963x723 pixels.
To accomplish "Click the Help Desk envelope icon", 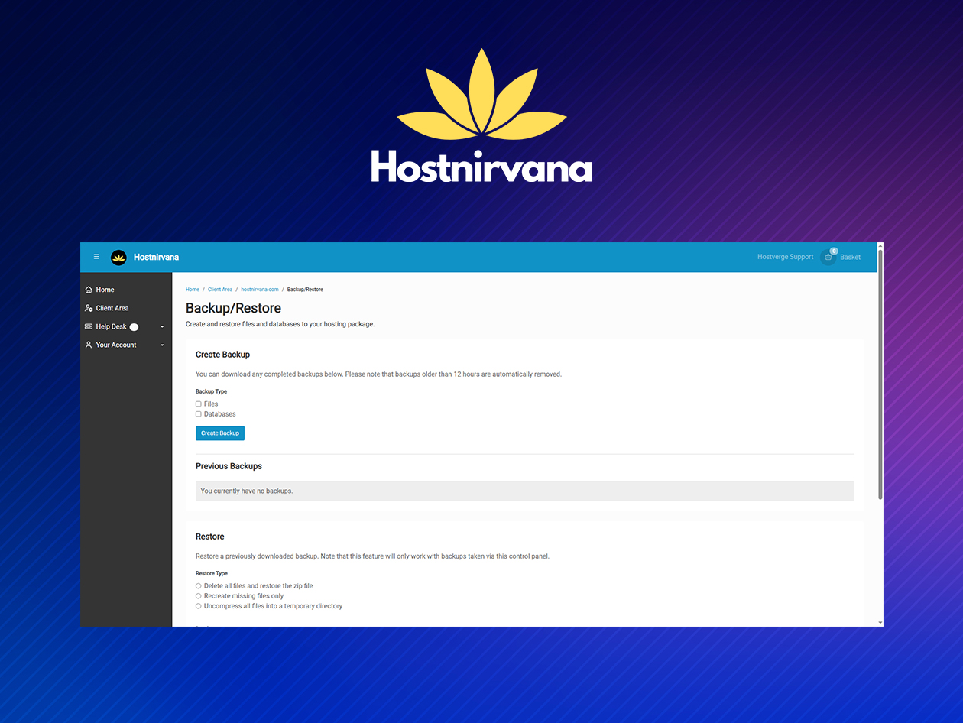I will (x=88, y=326).
